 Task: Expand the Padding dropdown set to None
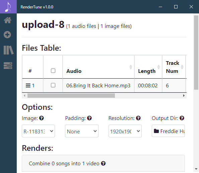(82, 131)
